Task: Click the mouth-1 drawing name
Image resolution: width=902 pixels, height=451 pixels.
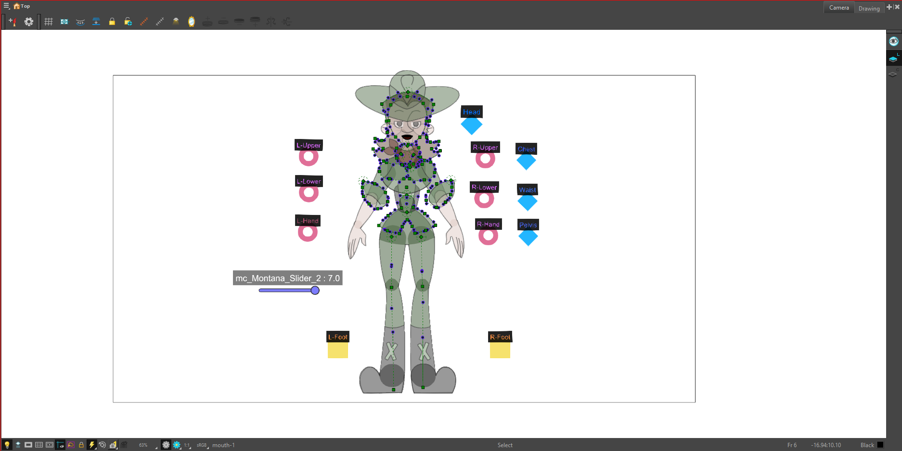Action: click(x=223, y=445)
